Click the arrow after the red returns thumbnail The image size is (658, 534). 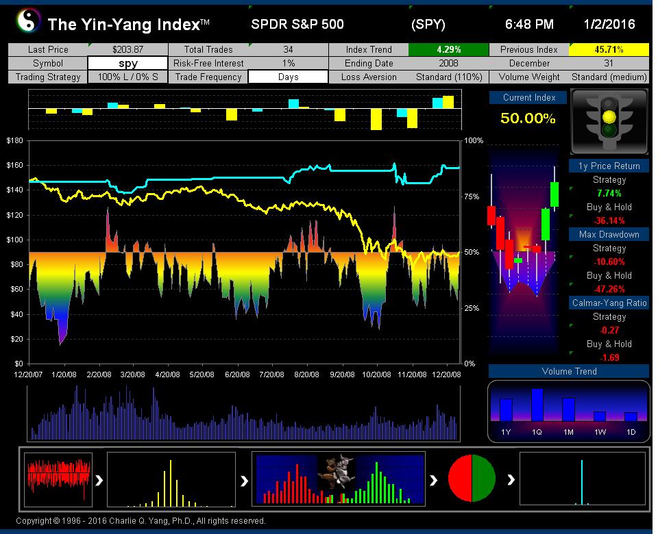click(x=99, y=481)
